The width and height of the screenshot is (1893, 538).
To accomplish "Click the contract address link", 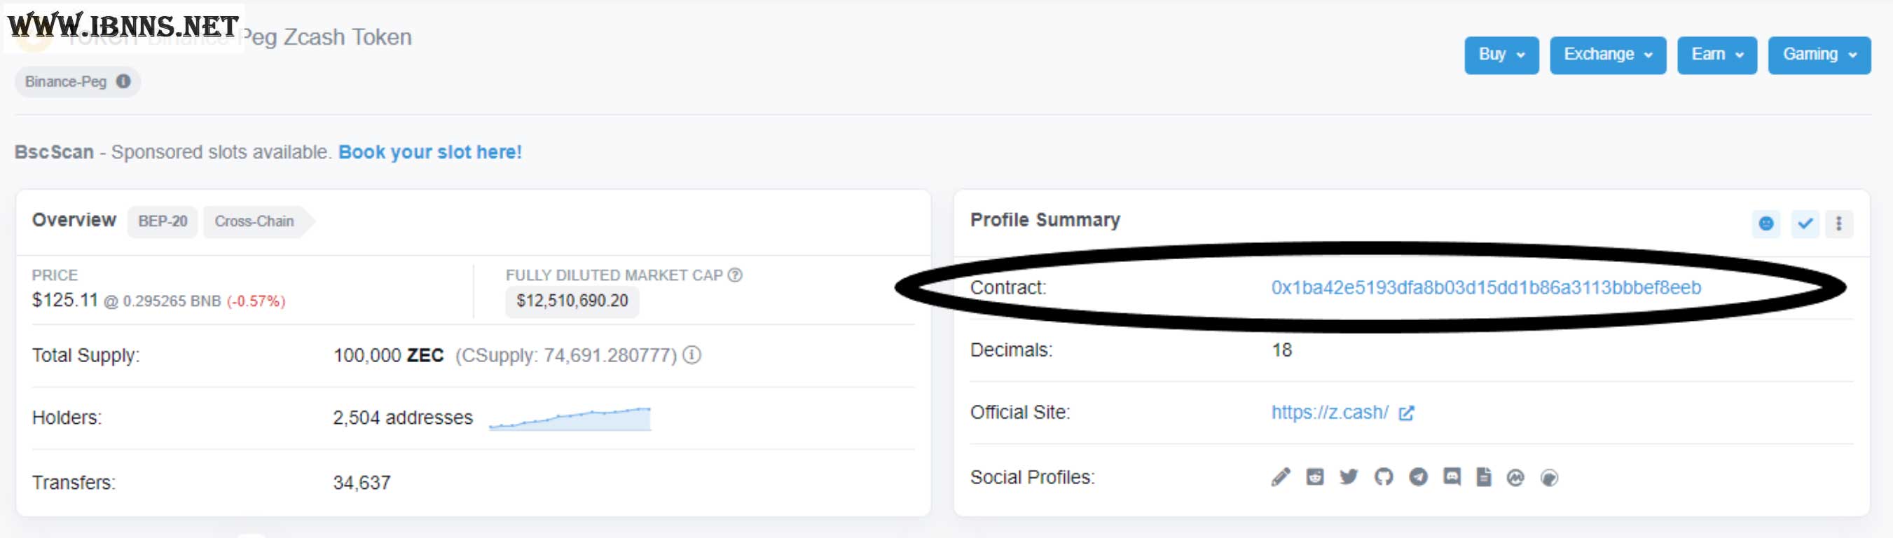I will click(1486, 287).
